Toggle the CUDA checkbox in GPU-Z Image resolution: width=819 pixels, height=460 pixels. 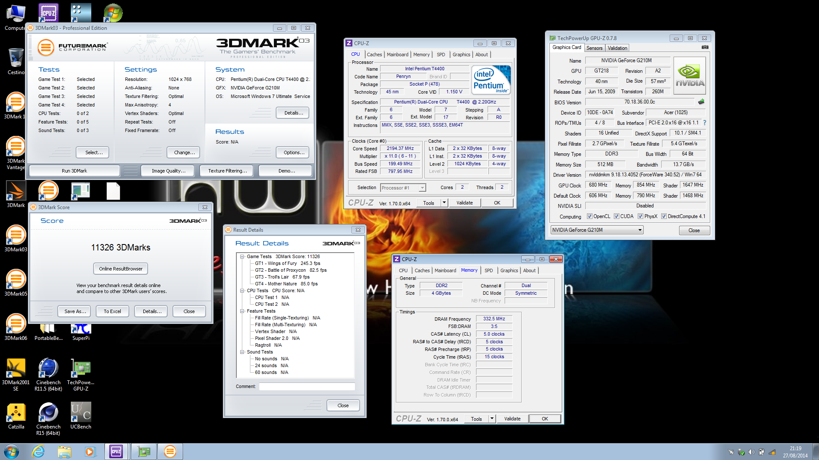(x=616, y=216)
